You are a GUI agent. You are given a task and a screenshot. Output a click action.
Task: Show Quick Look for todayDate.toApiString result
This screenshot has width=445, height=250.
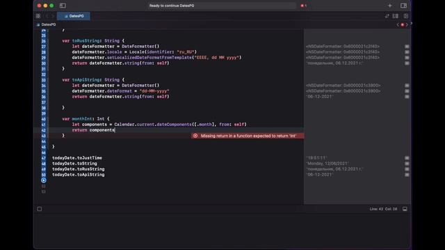407,174
